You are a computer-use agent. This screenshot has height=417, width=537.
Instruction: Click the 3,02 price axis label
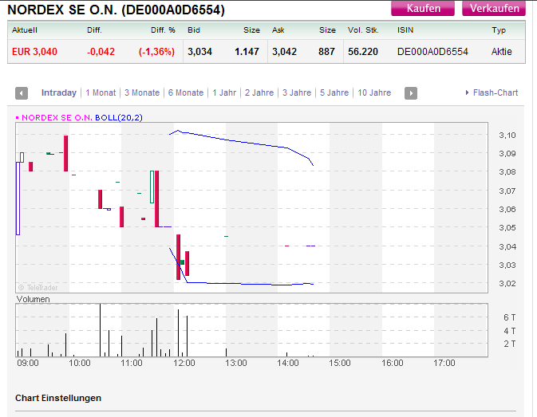point(507,284)
